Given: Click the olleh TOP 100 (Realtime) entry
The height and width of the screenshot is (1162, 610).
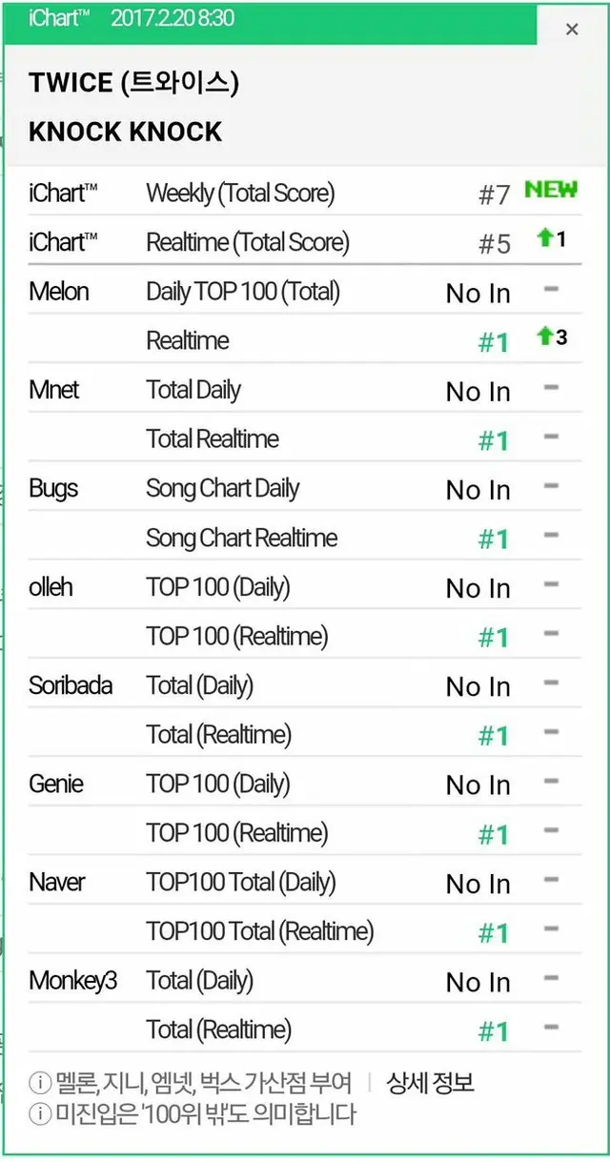Looking at the screenshot, I should (236, 637).
